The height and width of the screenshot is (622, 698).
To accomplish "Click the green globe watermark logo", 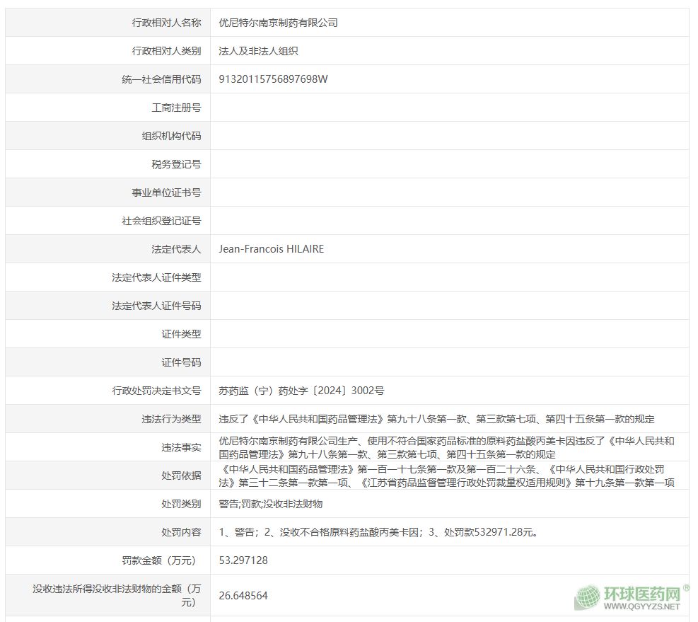I will [x=588, y=598].
